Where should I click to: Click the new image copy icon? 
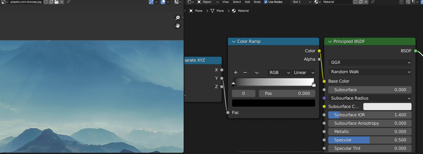coord(51,2)
